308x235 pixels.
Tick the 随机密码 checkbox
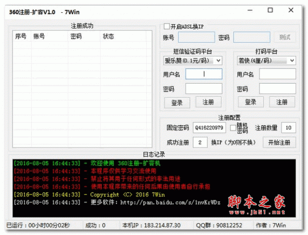[x=233, y=128]
